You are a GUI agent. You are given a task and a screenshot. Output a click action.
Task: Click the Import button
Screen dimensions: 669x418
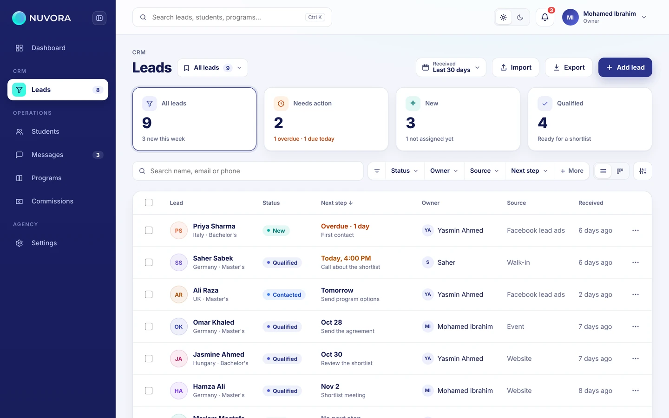[516, 67]
